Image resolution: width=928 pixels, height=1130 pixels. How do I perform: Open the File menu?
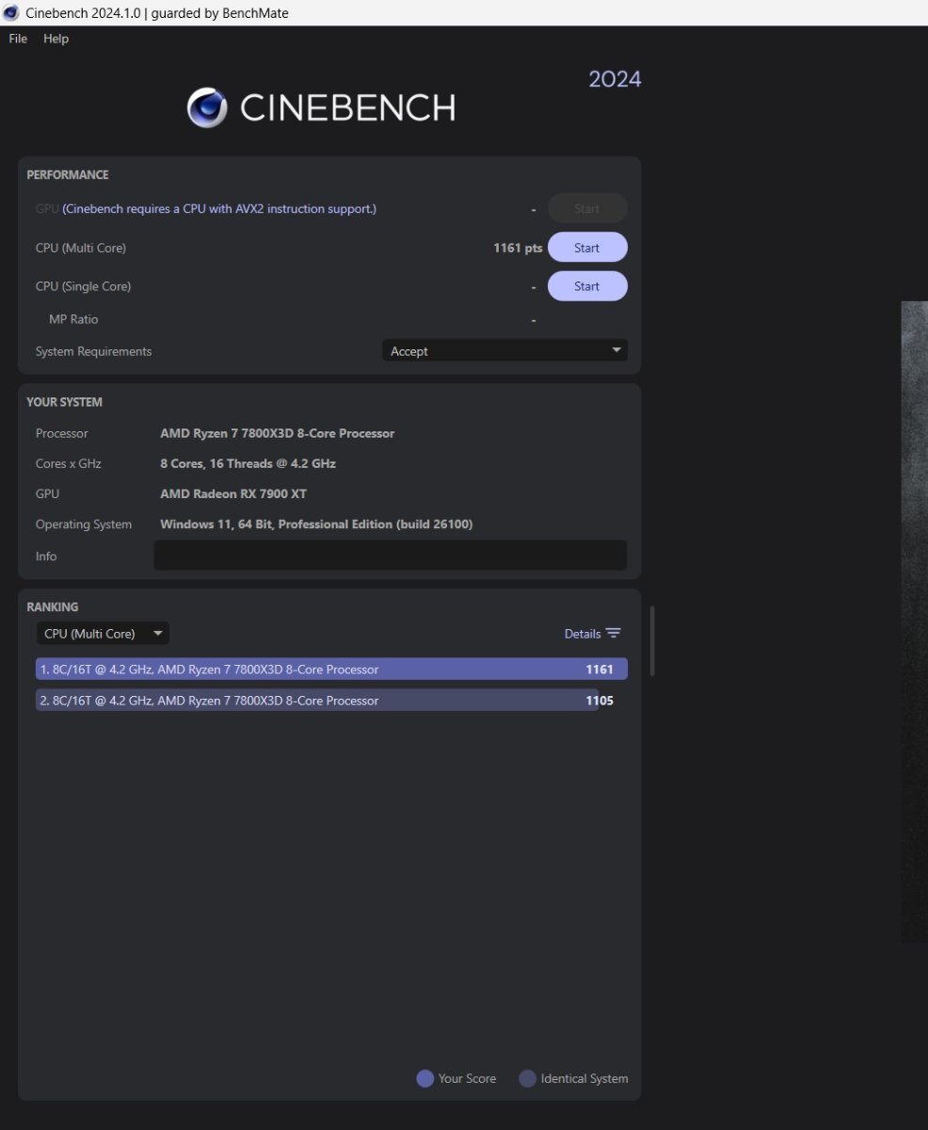click(x=18, y=39)
